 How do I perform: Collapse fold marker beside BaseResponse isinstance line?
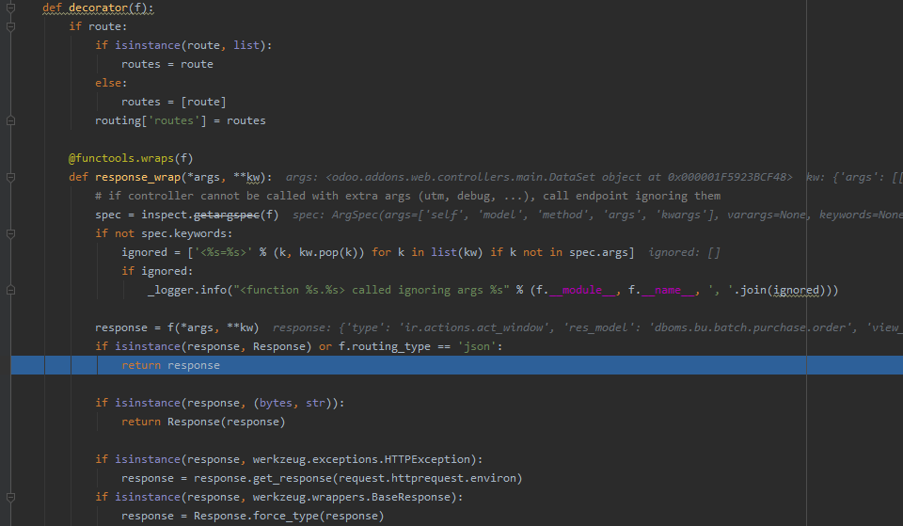tap(10, 497)
